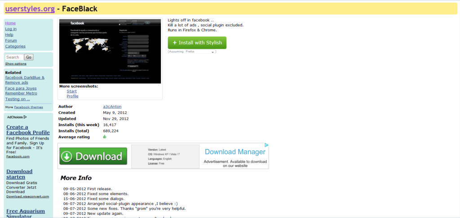Click the ad info icon on Download Manager banner
Screen dimensions: 460x218
[x=266, y=145]
